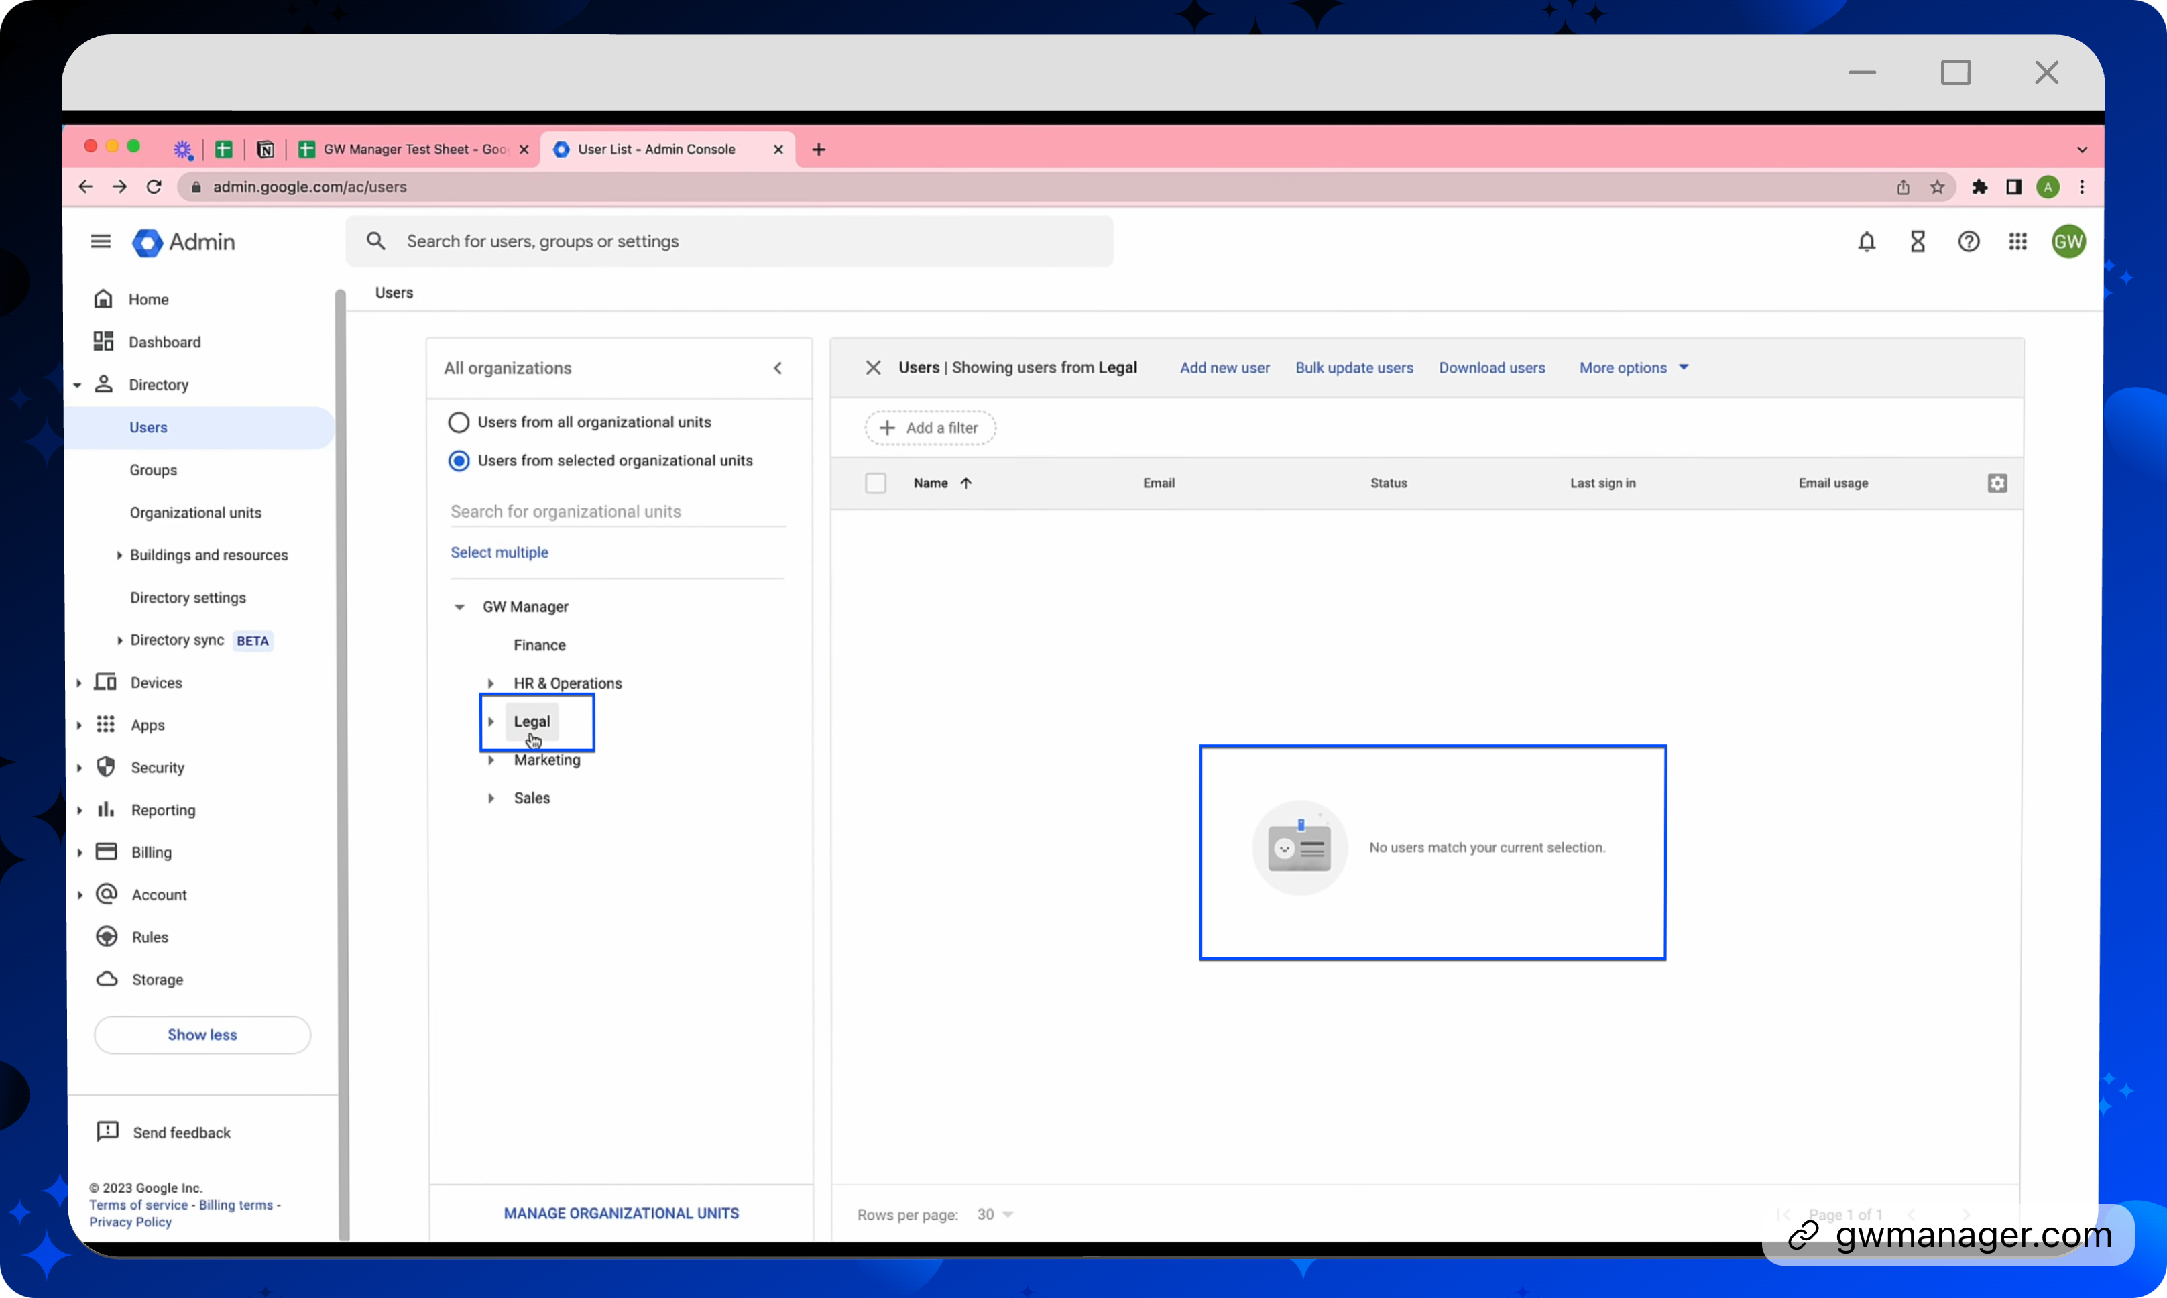Select Users from all organizational units

(458, 422)
